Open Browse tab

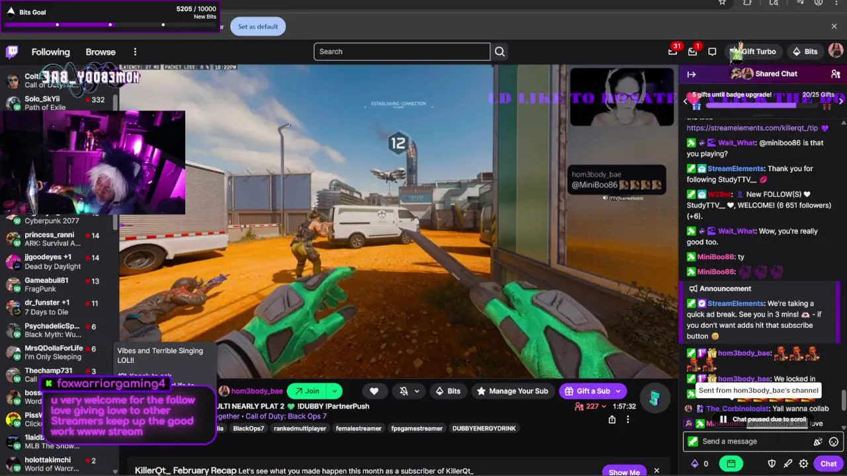[x=101, y=52]
